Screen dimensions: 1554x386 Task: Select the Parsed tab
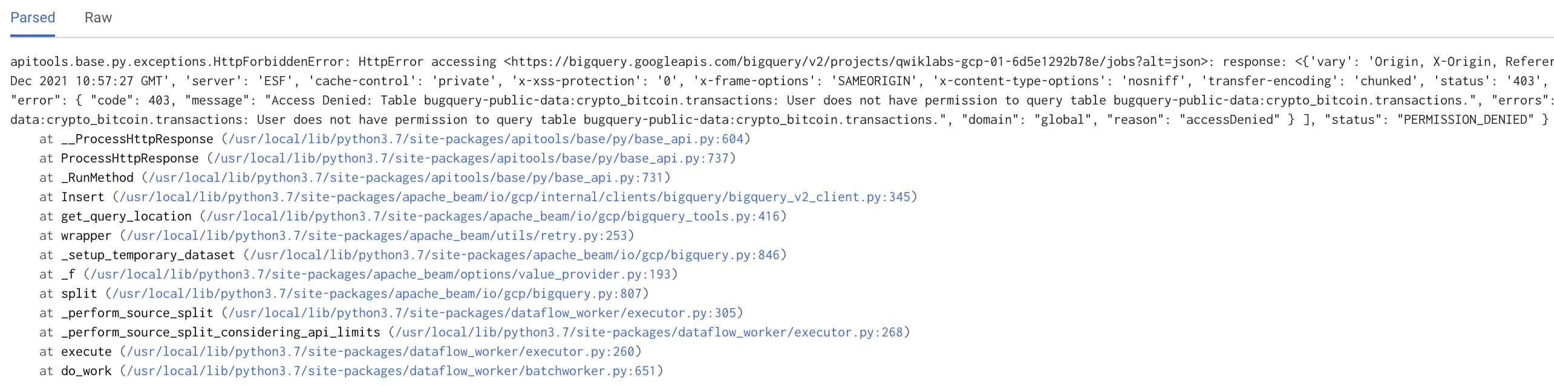pyautogui.click(x=33, y=18)
